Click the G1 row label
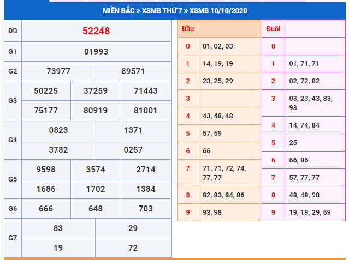This screenshot has height=260, width=349. coord(13,52)
